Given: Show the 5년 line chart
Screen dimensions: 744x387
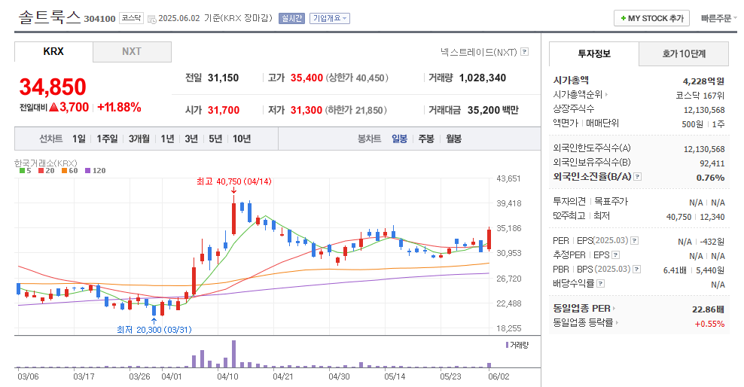Looking at the screenshot, I should pyautogui.click(x=215, y=139).
